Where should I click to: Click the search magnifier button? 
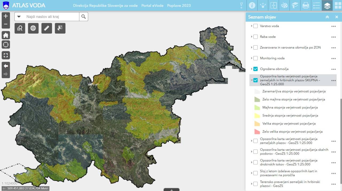(x=84, y=17)
